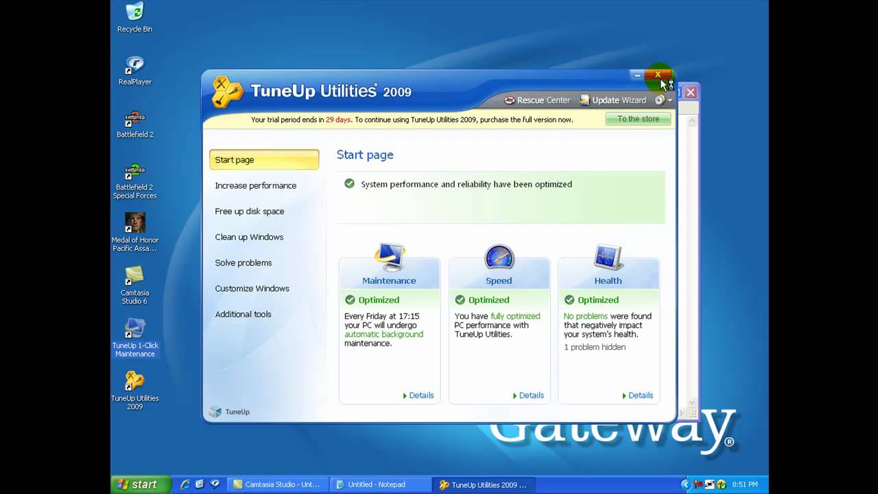Viewport: 878px width, 494px height.
Task: Open Details link under Health
Action: point(637,395)
